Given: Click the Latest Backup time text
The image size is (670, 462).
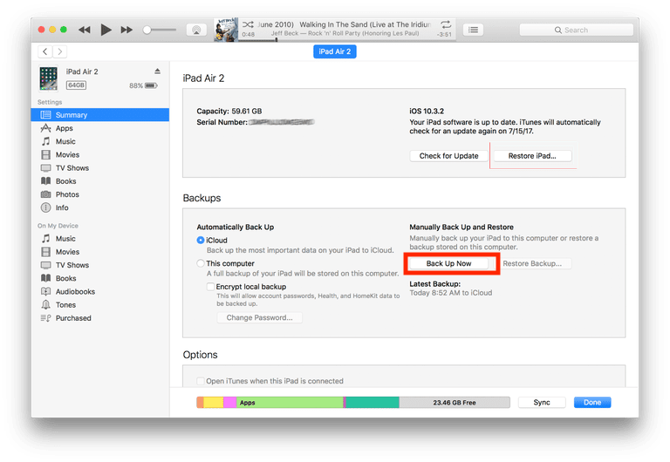Looking at the screenshot, I should pyautogui.click(x=451, y=293).
